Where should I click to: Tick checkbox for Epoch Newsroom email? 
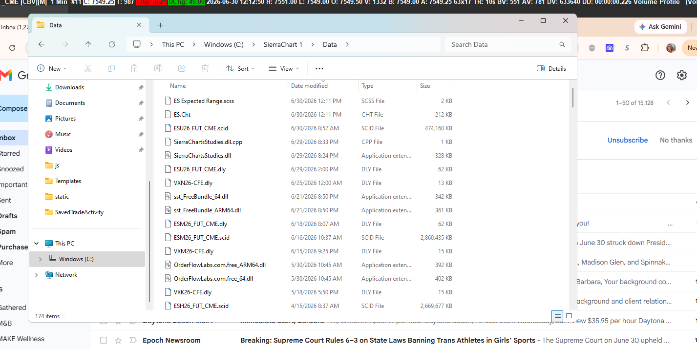coord(103,340)
